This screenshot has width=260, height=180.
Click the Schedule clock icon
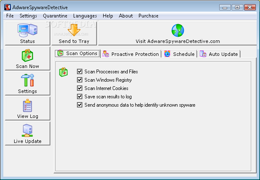(167, 54)
